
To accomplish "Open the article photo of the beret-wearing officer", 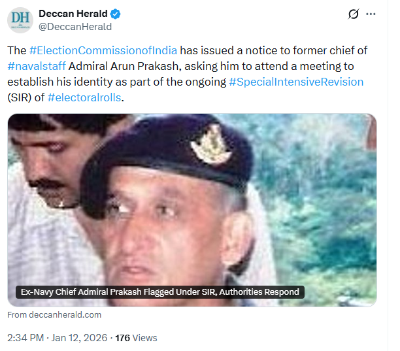I will [x=192, y=209].
